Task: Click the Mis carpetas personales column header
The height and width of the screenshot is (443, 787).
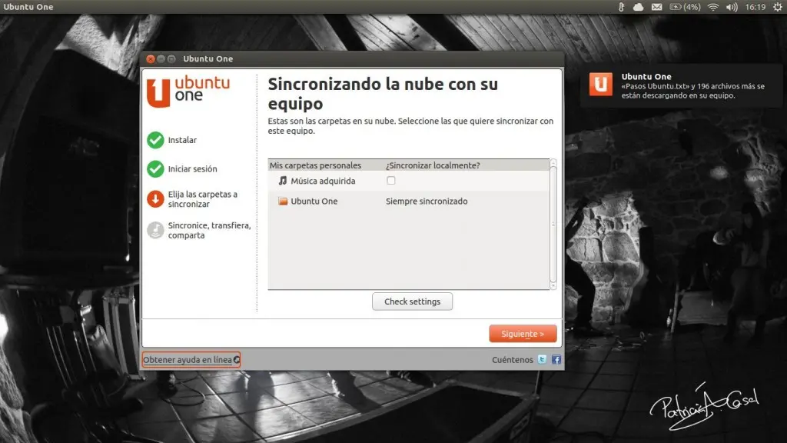Action: (x=315, y=165)
